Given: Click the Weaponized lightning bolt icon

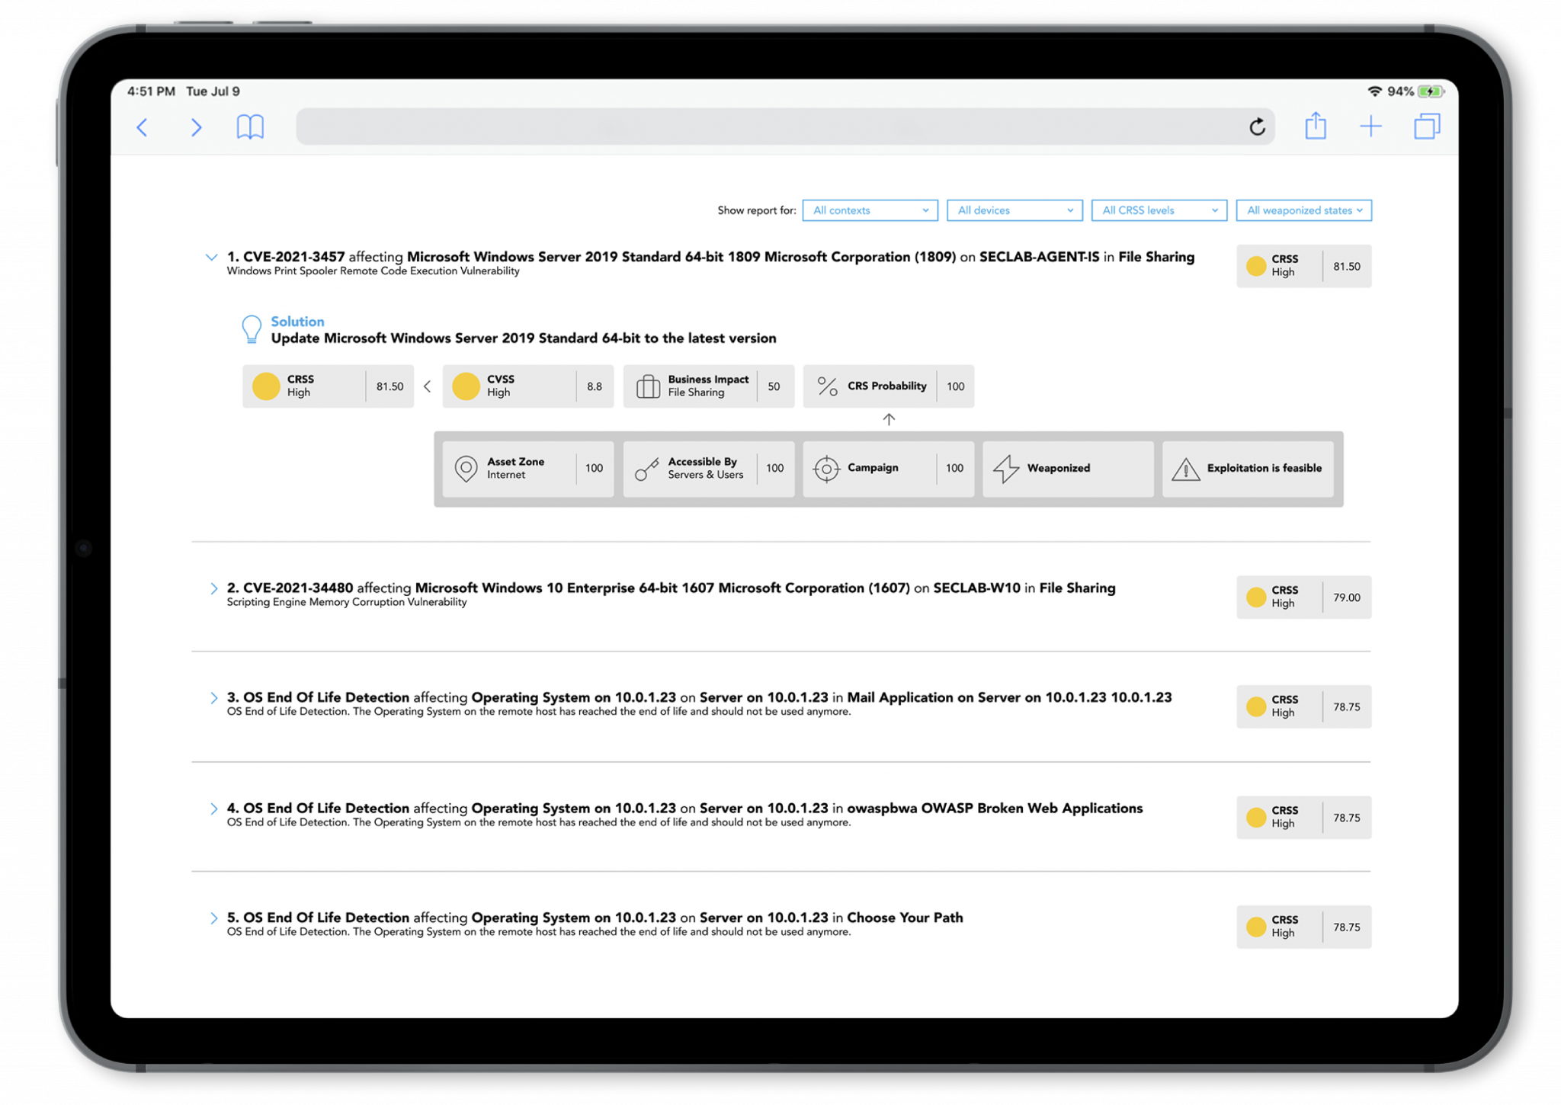Looking at the screenshot, I should [1006, 469].
